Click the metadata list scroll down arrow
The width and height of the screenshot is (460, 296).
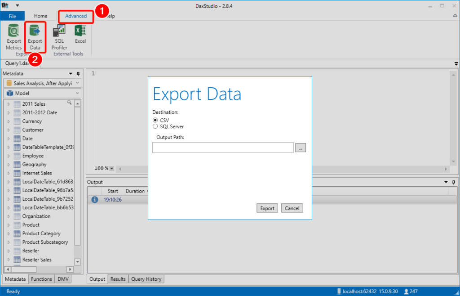(77, 262)
